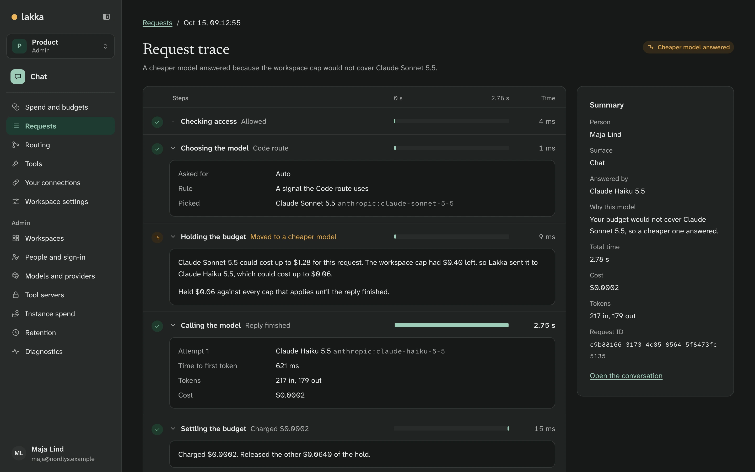
Task: Click the Your connections link icon
Action: 16,183
